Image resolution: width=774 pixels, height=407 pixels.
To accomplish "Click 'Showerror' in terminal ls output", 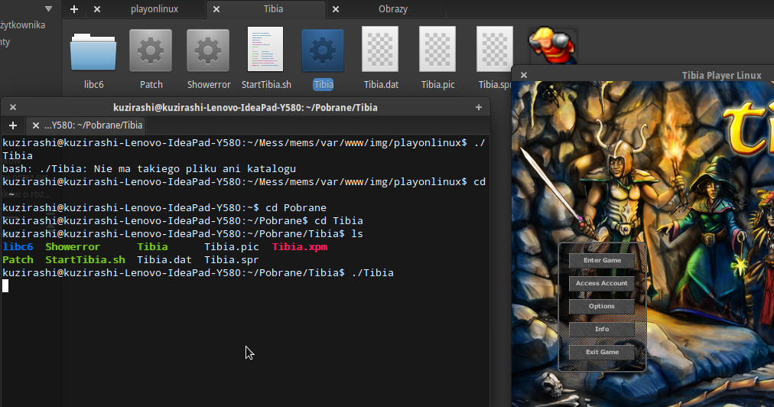I will (73, 246).
